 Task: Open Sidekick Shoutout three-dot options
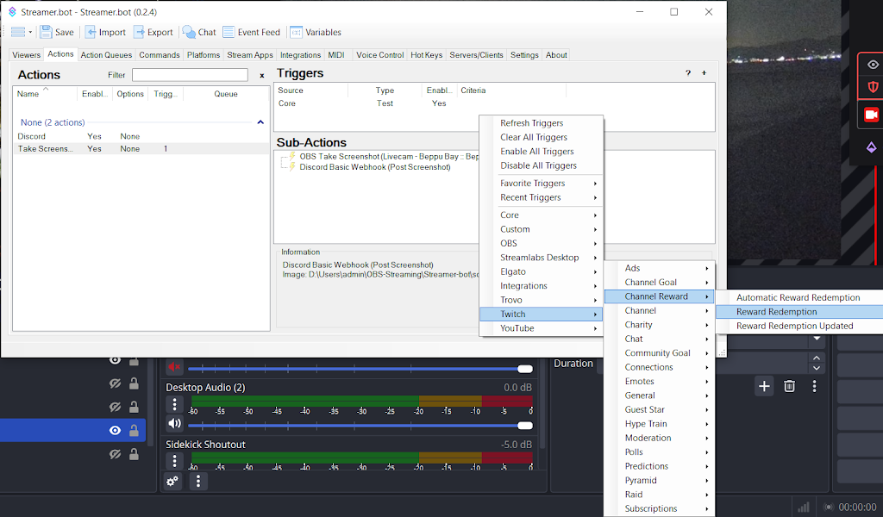tap(175, 459)
